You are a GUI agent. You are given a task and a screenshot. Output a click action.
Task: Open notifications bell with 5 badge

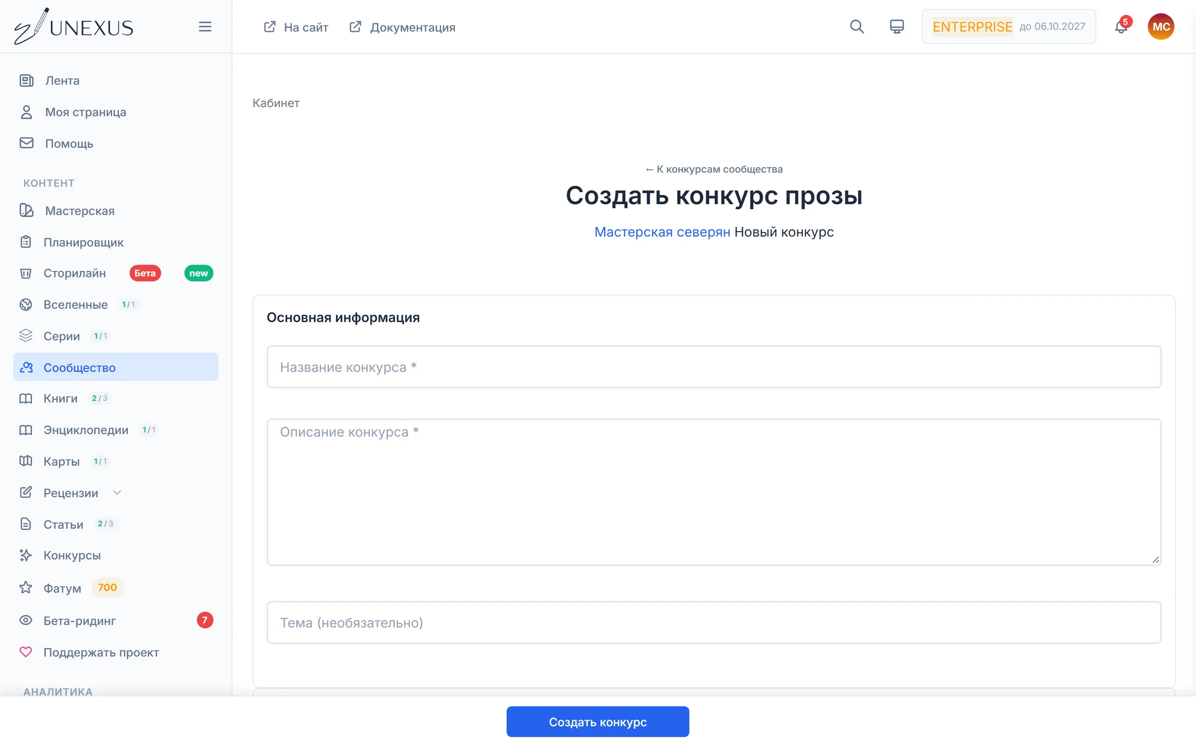[x=1121, y=26]
